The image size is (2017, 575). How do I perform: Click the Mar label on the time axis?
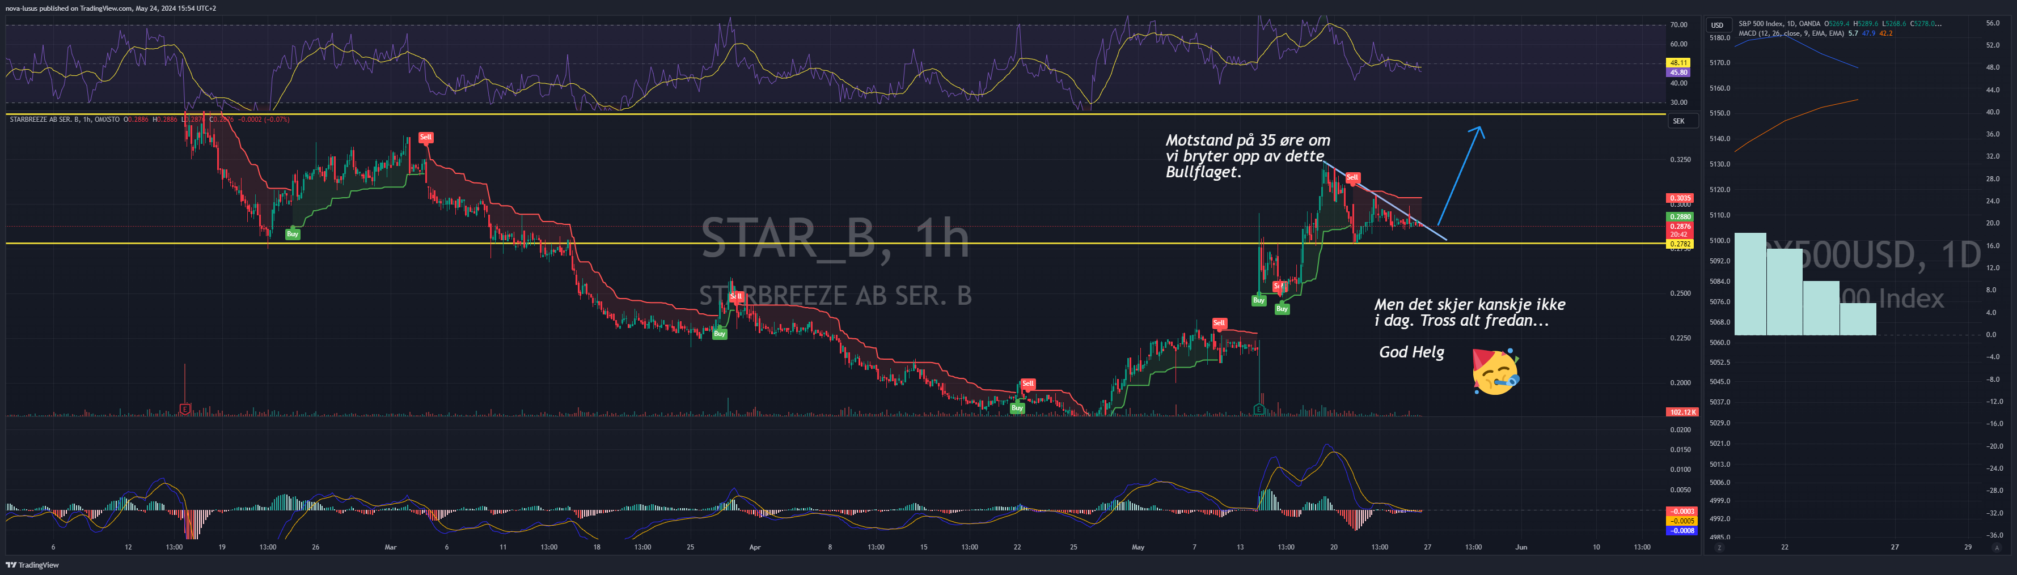click(391, 548)
